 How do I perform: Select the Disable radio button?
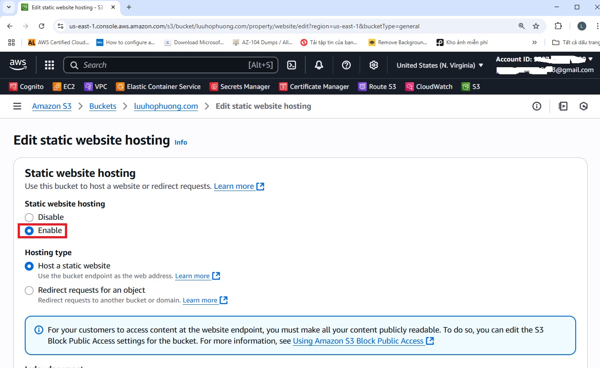[29, 217]
